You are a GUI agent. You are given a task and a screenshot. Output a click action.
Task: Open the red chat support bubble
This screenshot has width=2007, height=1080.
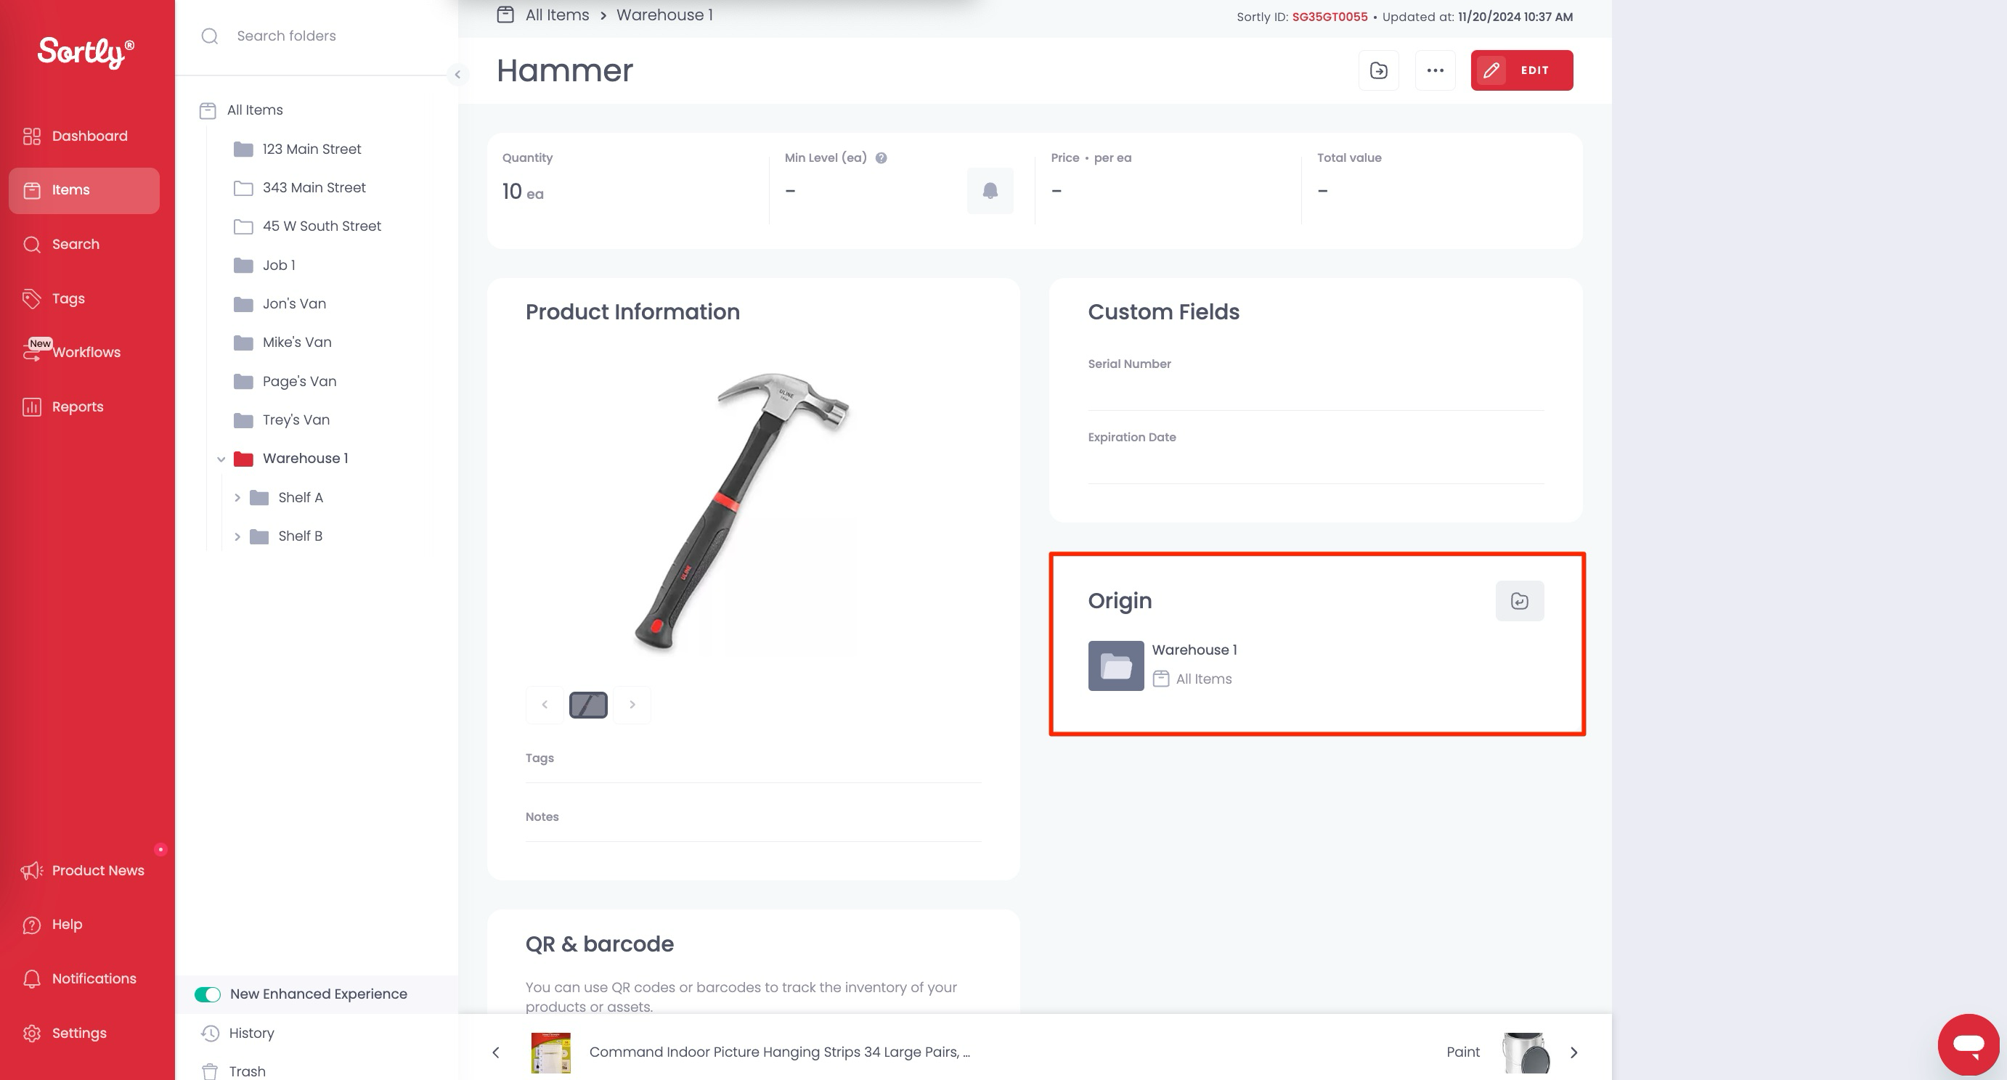[x=1968, y=1044]
